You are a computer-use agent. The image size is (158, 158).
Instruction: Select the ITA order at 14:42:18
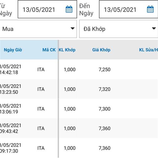[41, 70]
